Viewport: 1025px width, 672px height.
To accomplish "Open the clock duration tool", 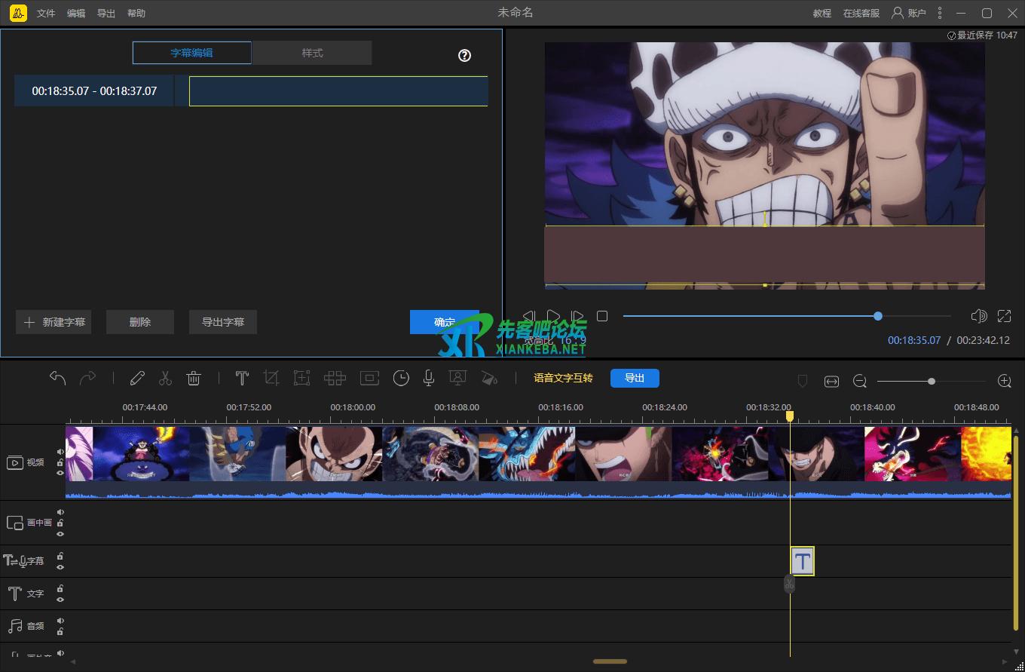I will pos(401,379).
